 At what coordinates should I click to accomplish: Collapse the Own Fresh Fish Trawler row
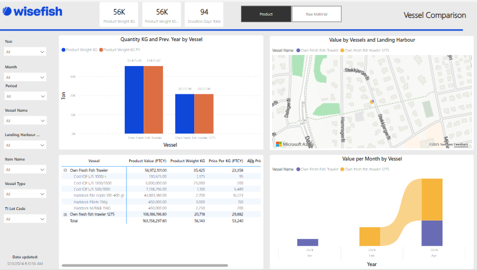tap(65, 171)
